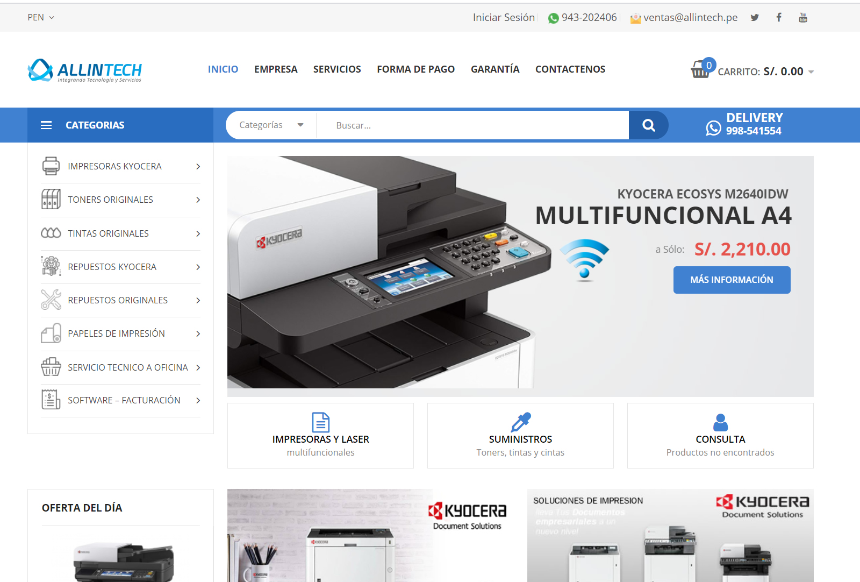Expand Papeles de Impresión submenu arrow
The height and width of the screenshot is (582, 860).
click(x=198, y=334)
